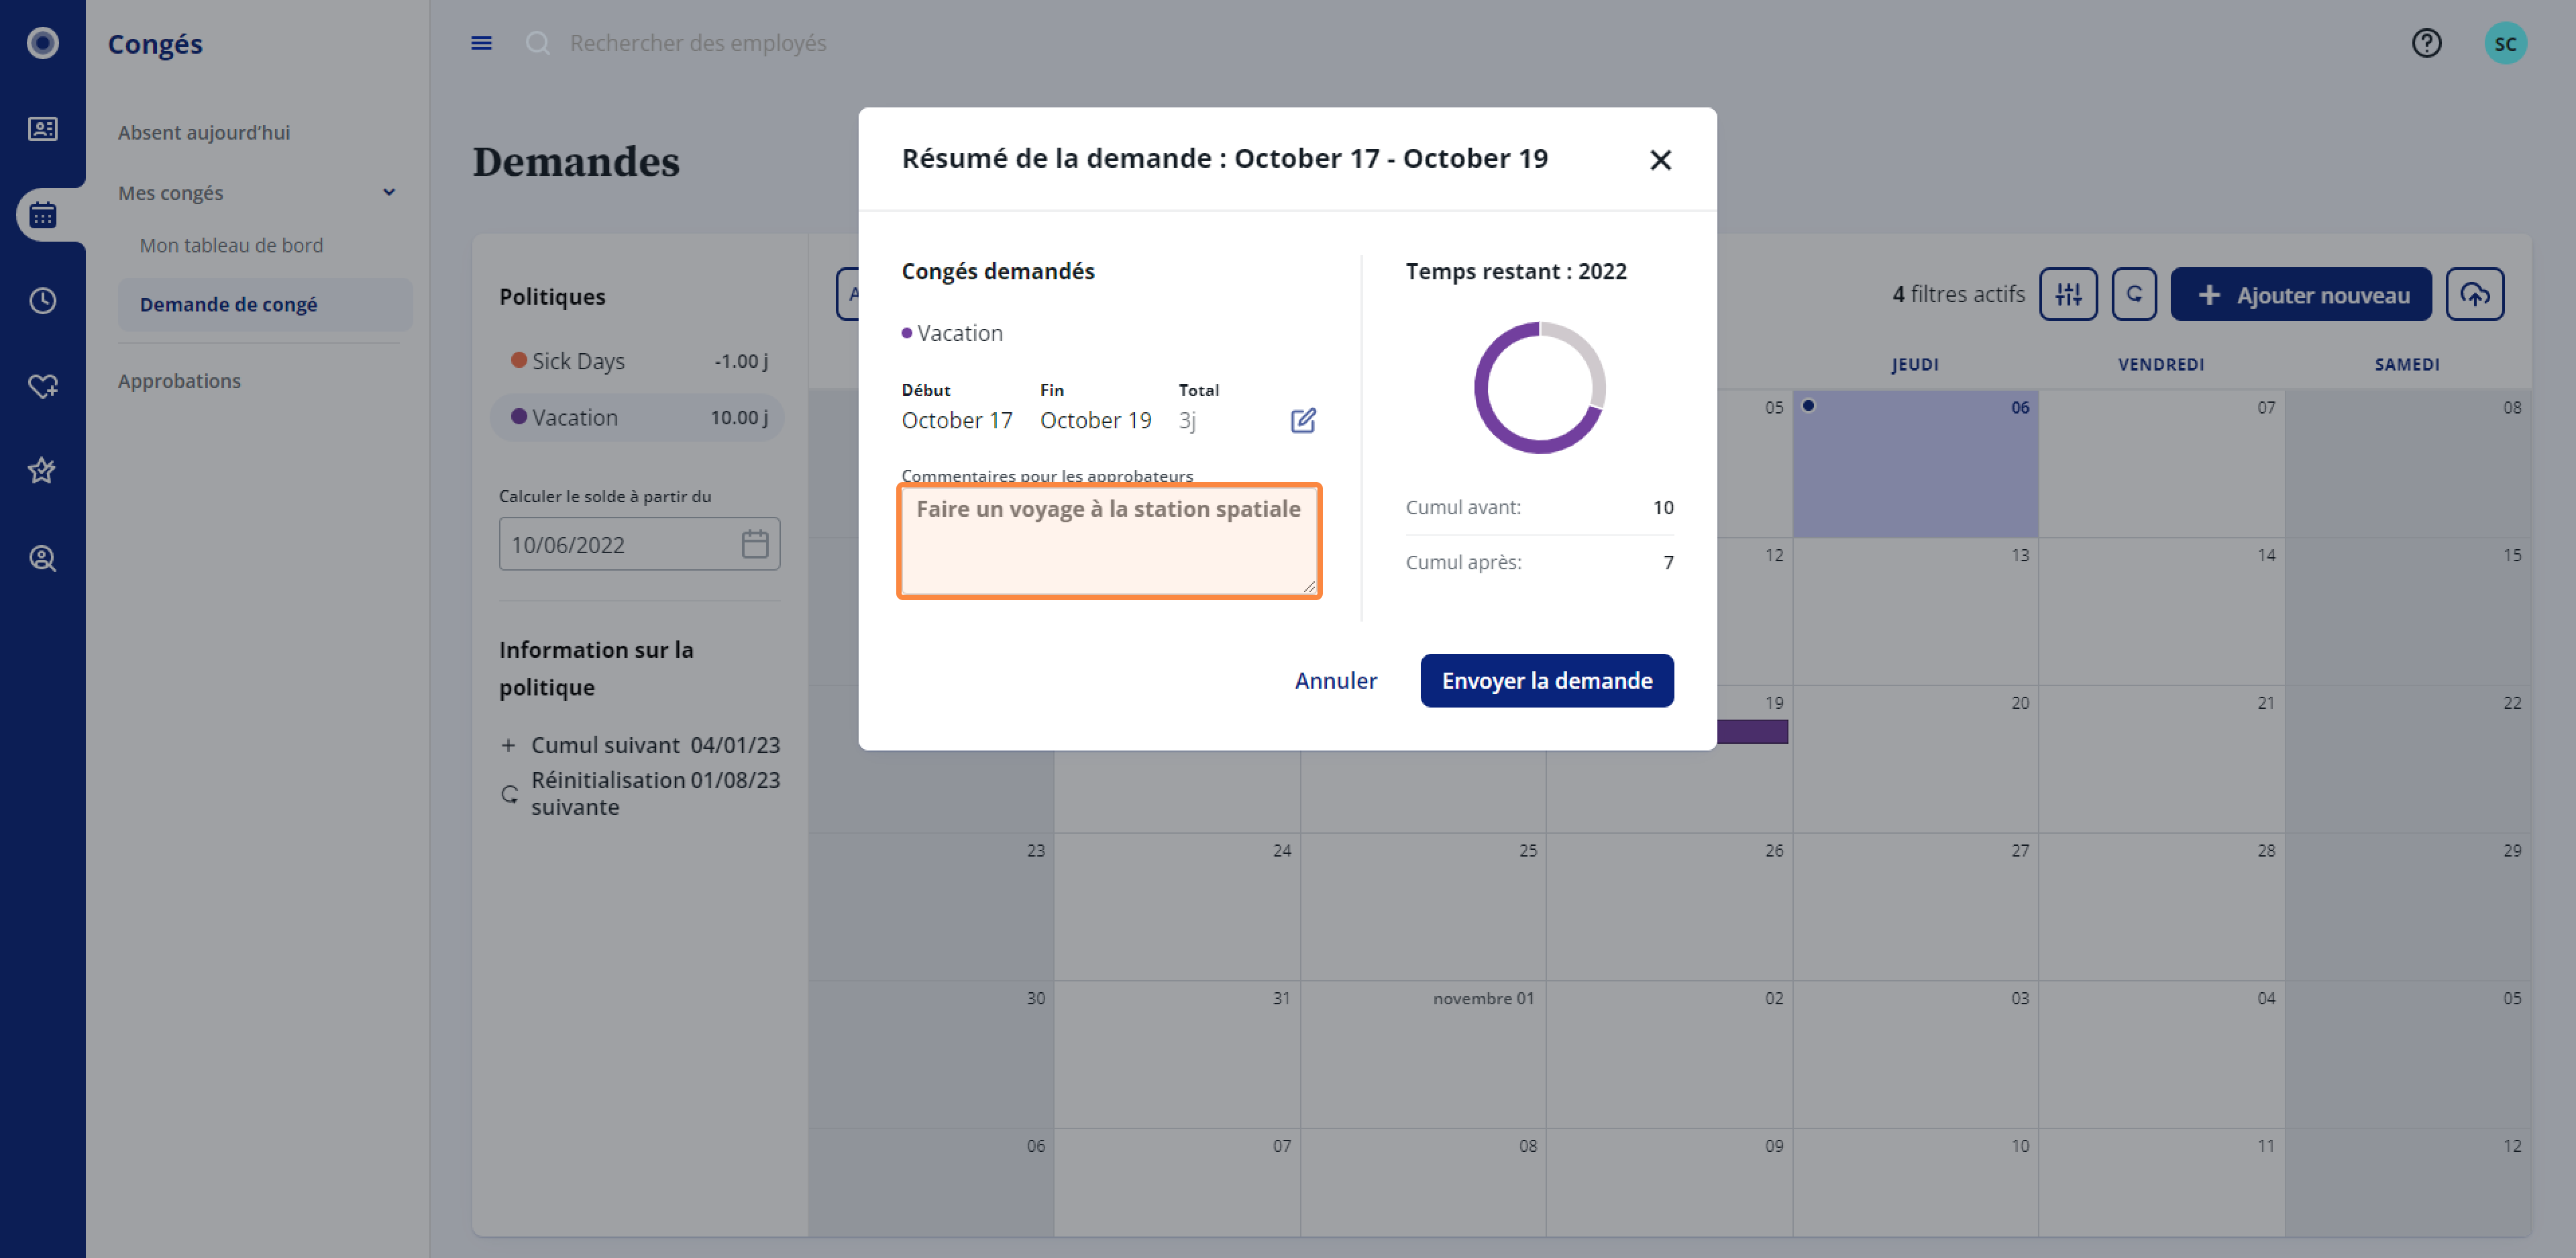Open the filter sliders icon button
Screen dimensions: 2576x1258
pos(2068,294)
